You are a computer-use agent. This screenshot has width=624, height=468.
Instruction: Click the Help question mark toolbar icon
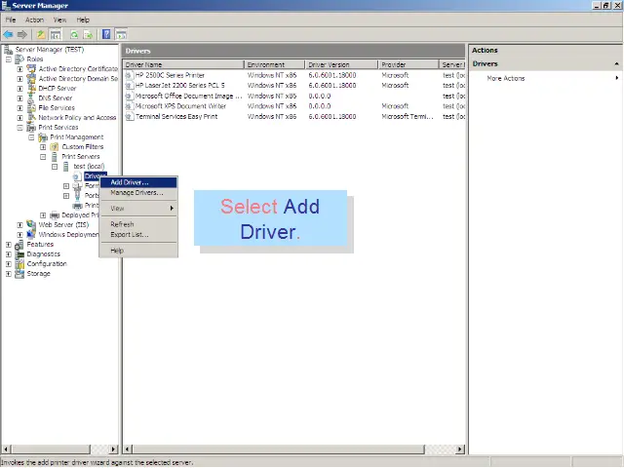coord(106,35)
